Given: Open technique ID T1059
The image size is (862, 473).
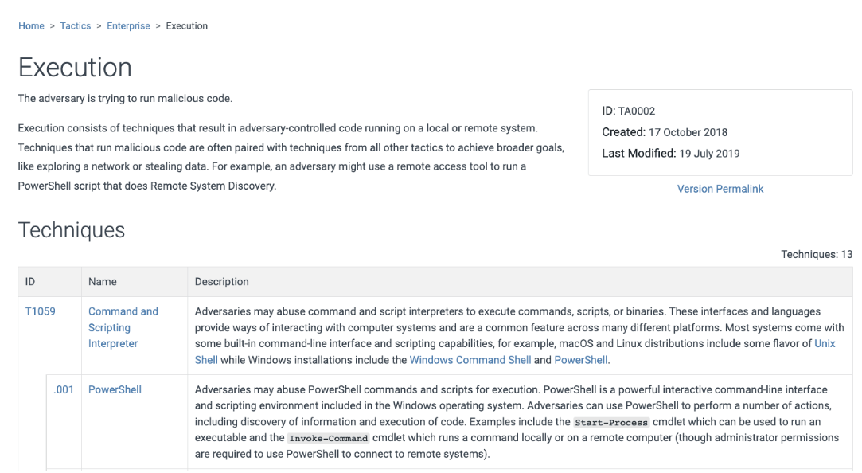Looking at the screenshot, I should [41, 311].
